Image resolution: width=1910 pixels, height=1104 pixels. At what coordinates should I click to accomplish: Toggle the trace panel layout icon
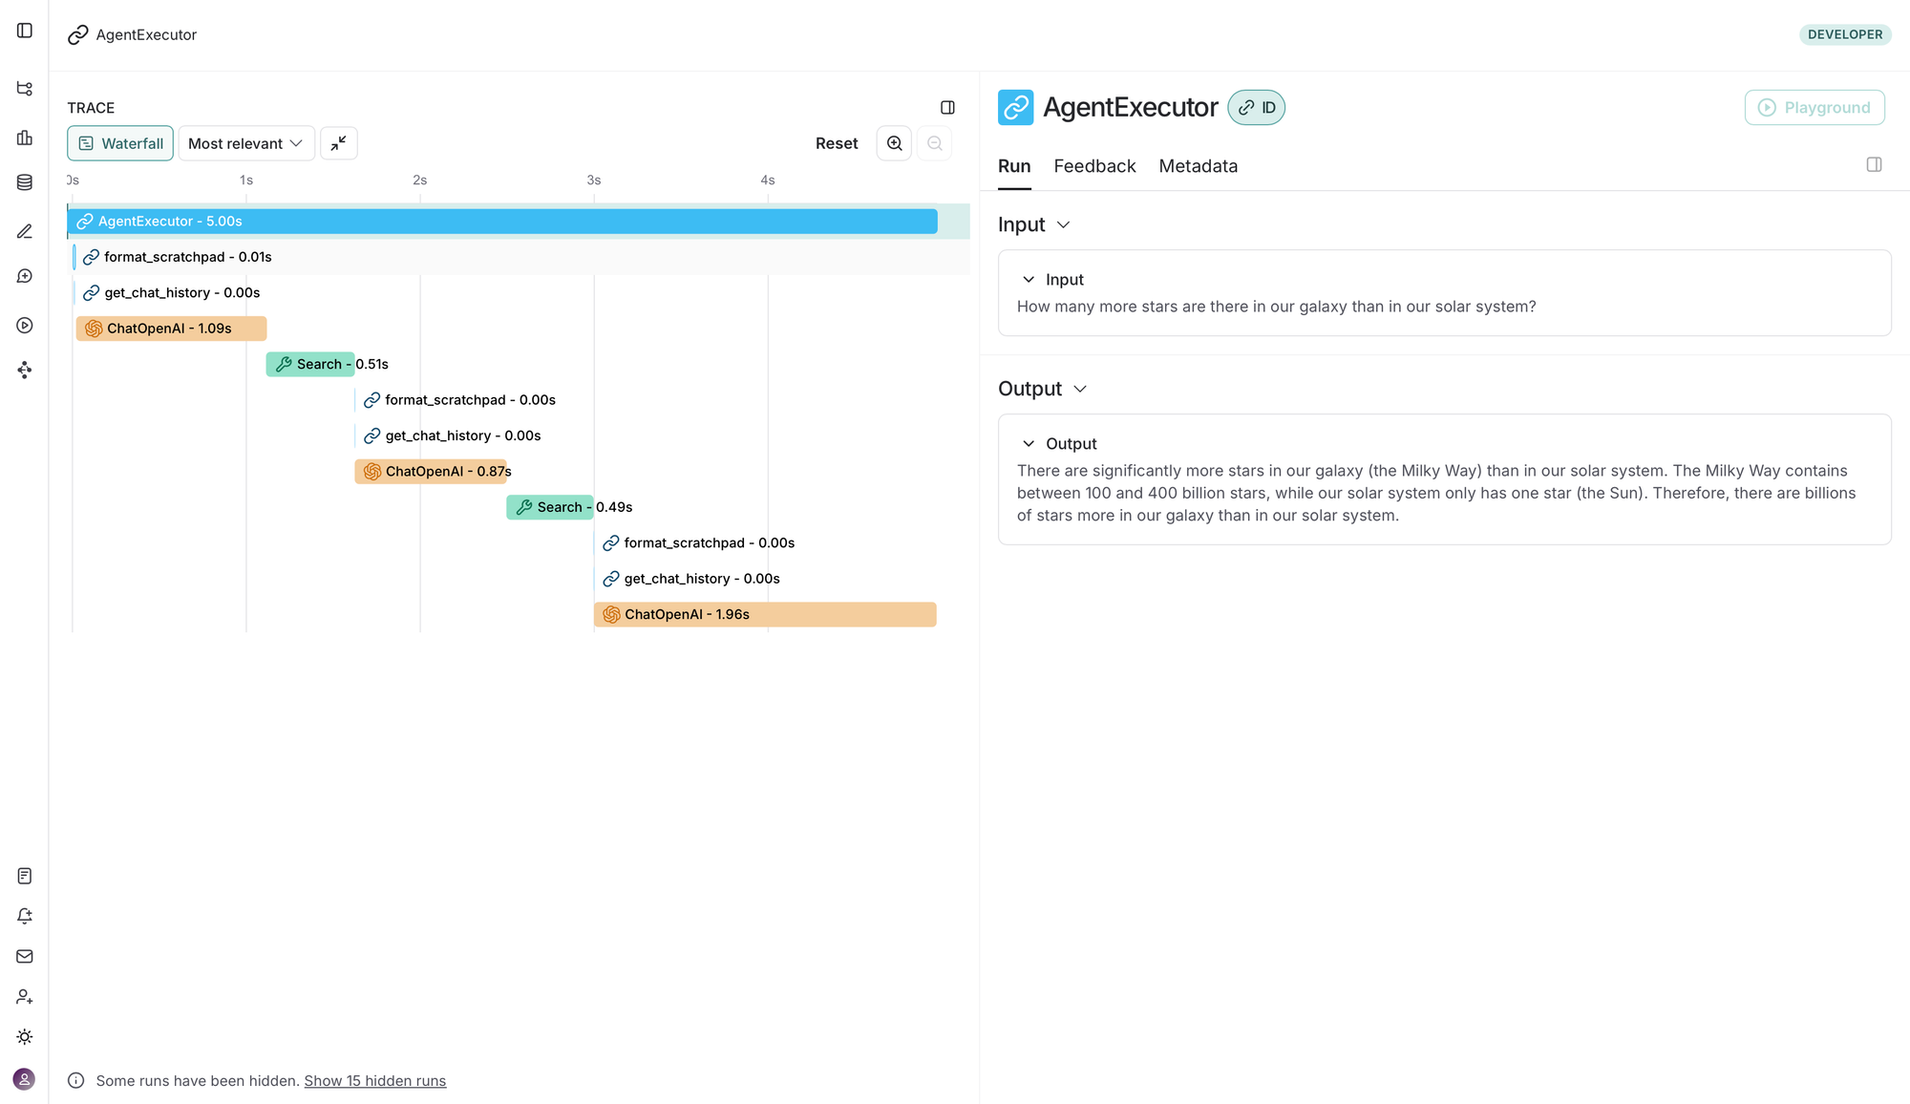(947, 108)
